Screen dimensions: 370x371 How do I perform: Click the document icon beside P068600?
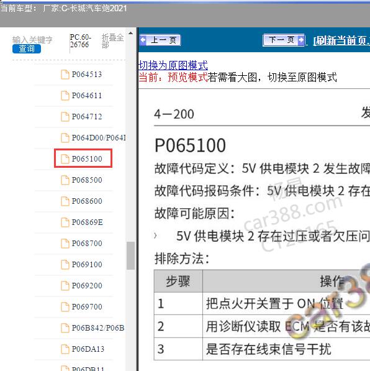(x=65, y=201)
